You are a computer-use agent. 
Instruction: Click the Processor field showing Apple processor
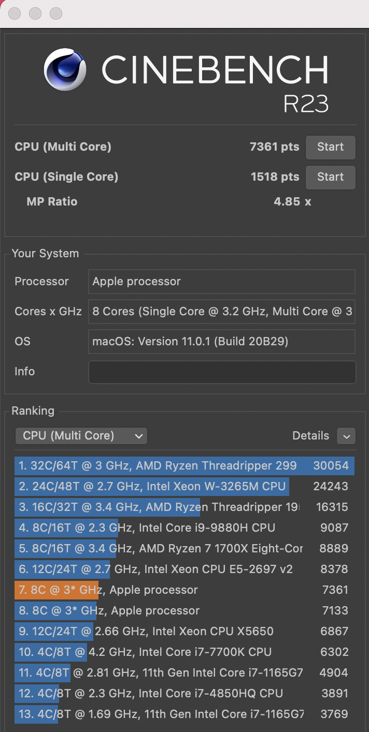point(222,282)
